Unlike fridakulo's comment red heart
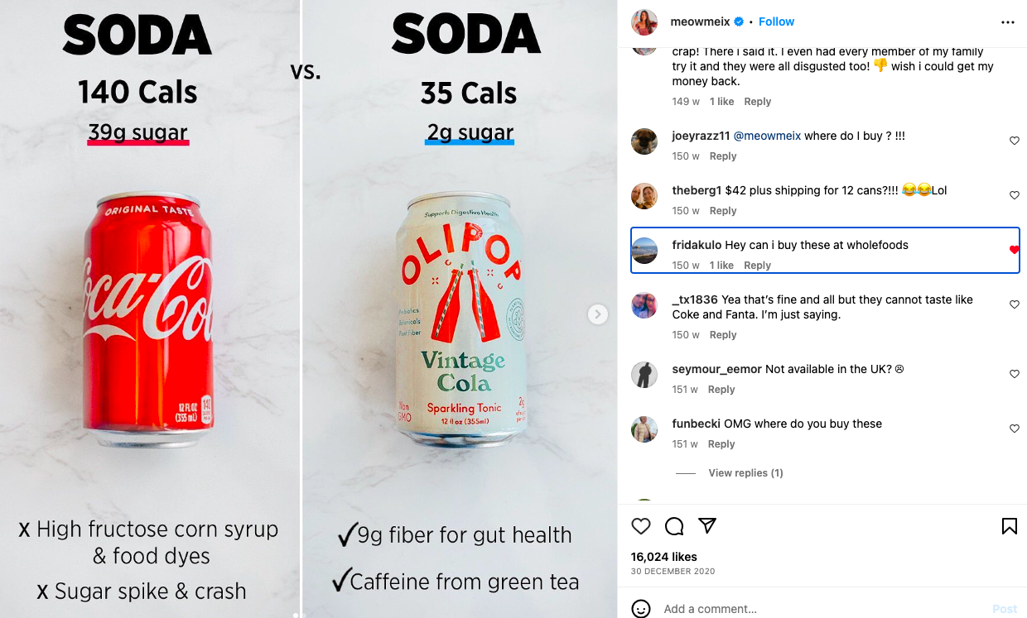 pyautogui.click(x=1015, y=250)
